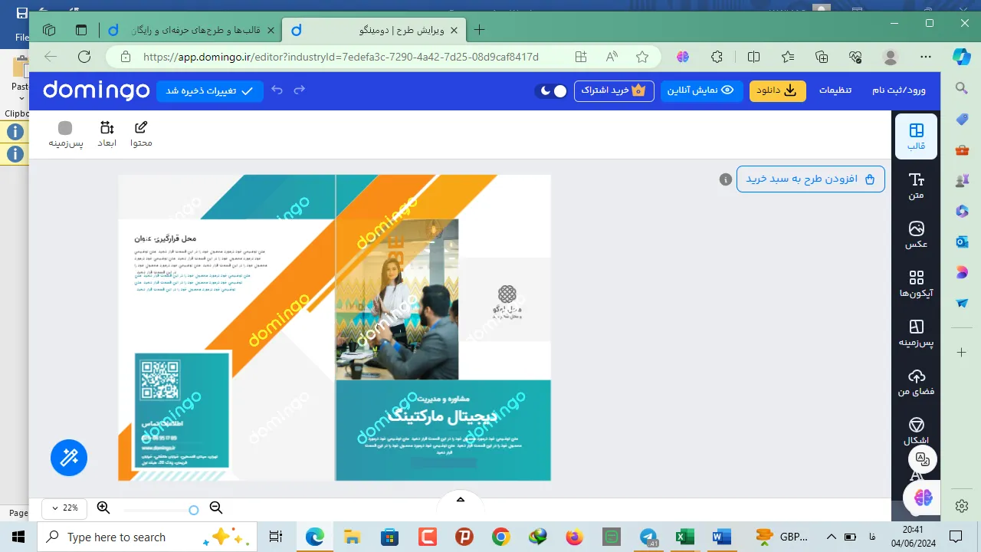Click the browser address bar URL

point(341,57)
